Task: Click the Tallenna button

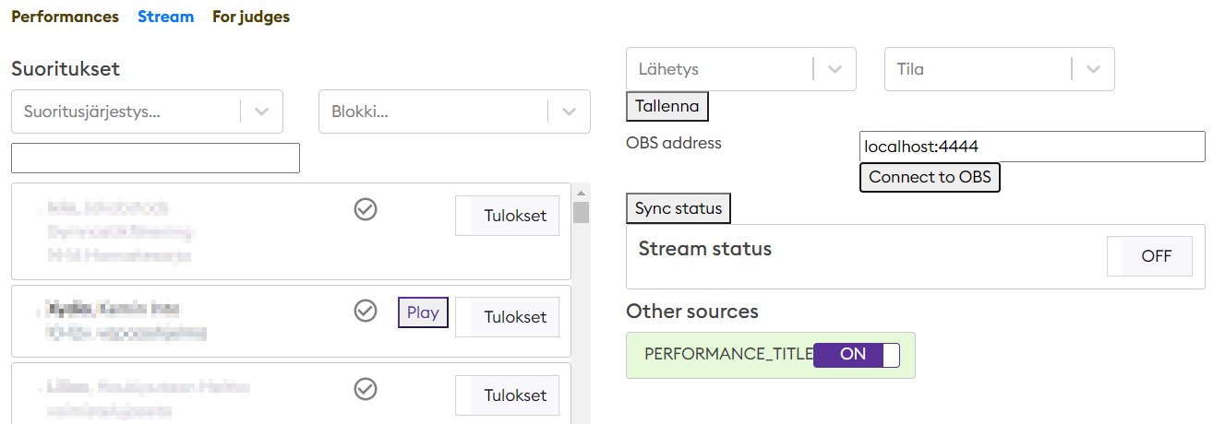Action: tap(667, 106)
